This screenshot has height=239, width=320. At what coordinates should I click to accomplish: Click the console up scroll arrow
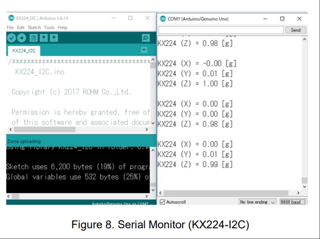[153, 150]
